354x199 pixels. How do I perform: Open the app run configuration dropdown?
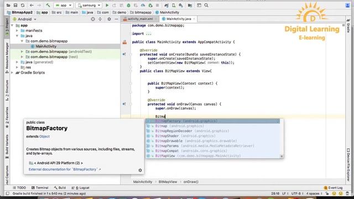pos(64,5)
